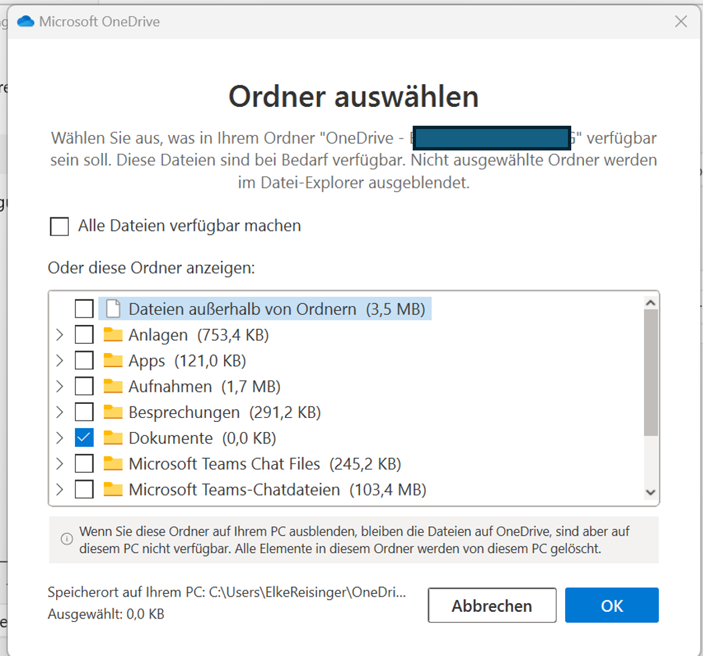
Task: Check 'Dateien außerhalb von Ordnern' checkbox
Action: [84, 309]
